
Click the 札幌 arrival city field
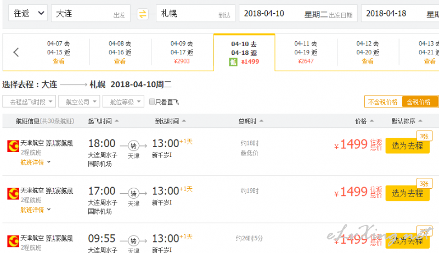pyautogui.click(x=195, y=13)
